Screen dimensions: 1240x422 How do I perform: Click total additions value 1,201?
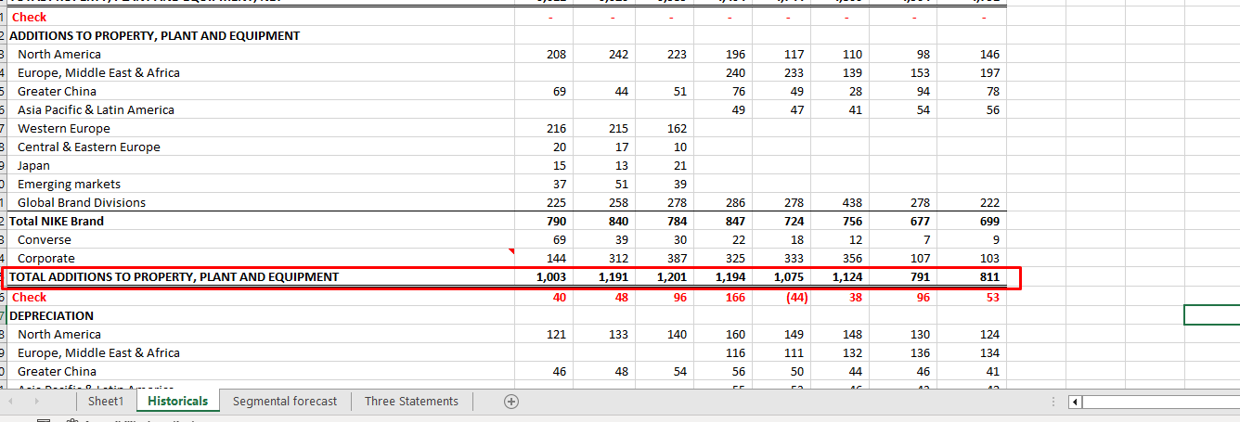tap(672, 276)
